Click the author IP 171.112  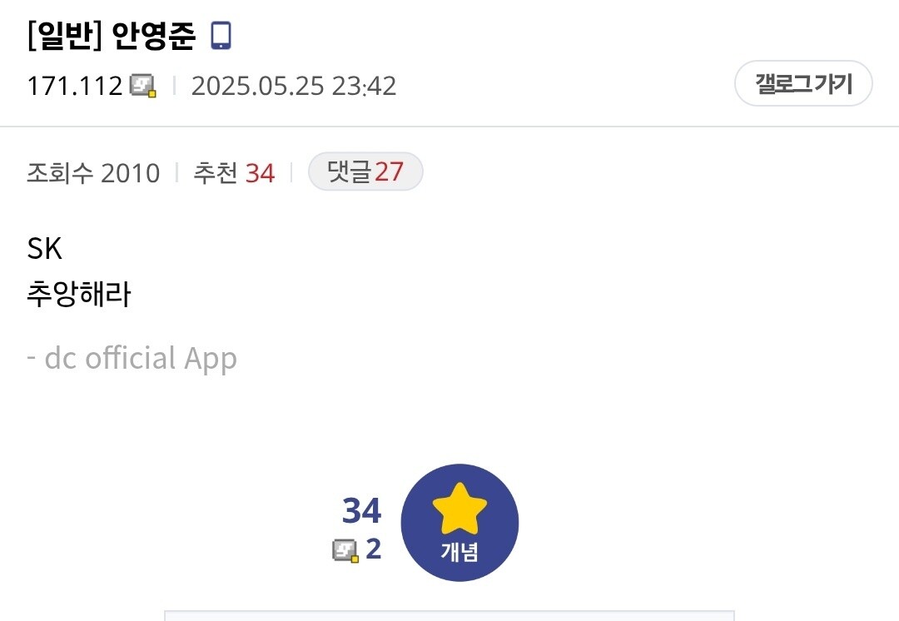coord(75,86)
